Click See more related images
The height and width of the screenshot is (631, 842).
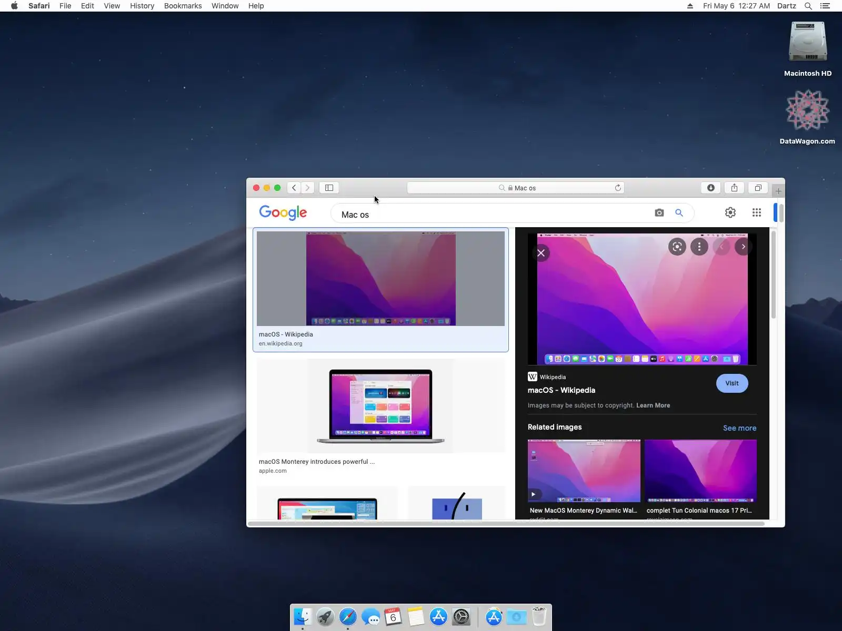739,428
